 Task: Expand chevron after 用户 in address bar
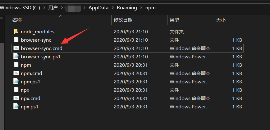62,8
